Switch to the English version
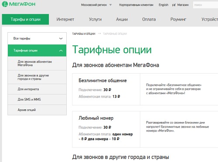 coord(163,5)
